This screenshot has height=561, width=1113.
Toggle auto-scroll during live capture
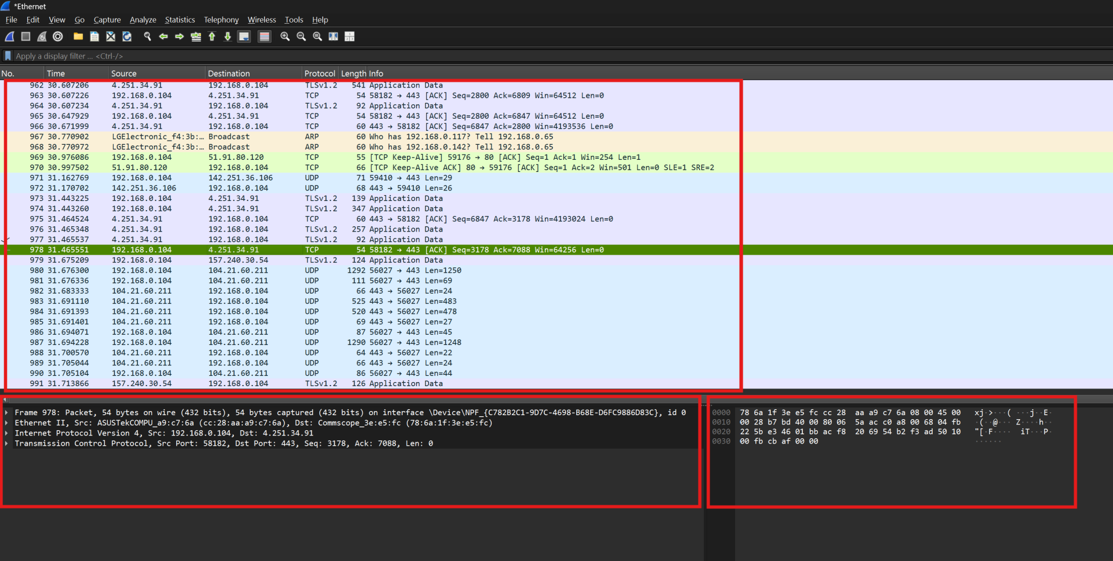[244, 36]
